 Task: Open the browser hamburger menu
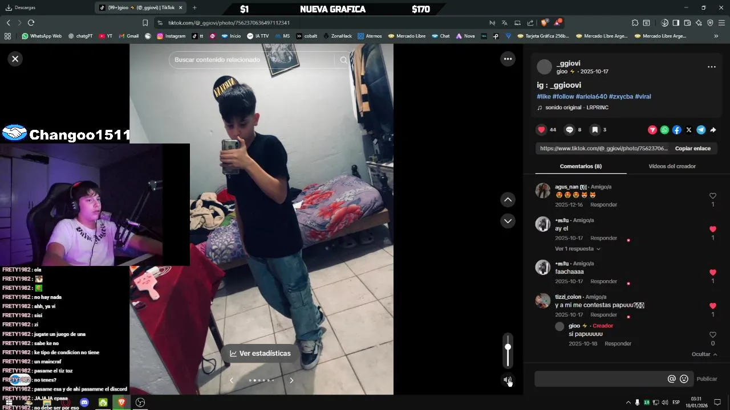721,23
